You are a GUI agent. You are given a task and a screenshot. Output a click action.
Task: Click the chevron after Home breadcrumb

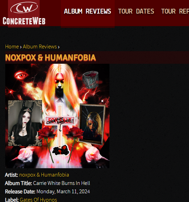(x=21, y=47)
